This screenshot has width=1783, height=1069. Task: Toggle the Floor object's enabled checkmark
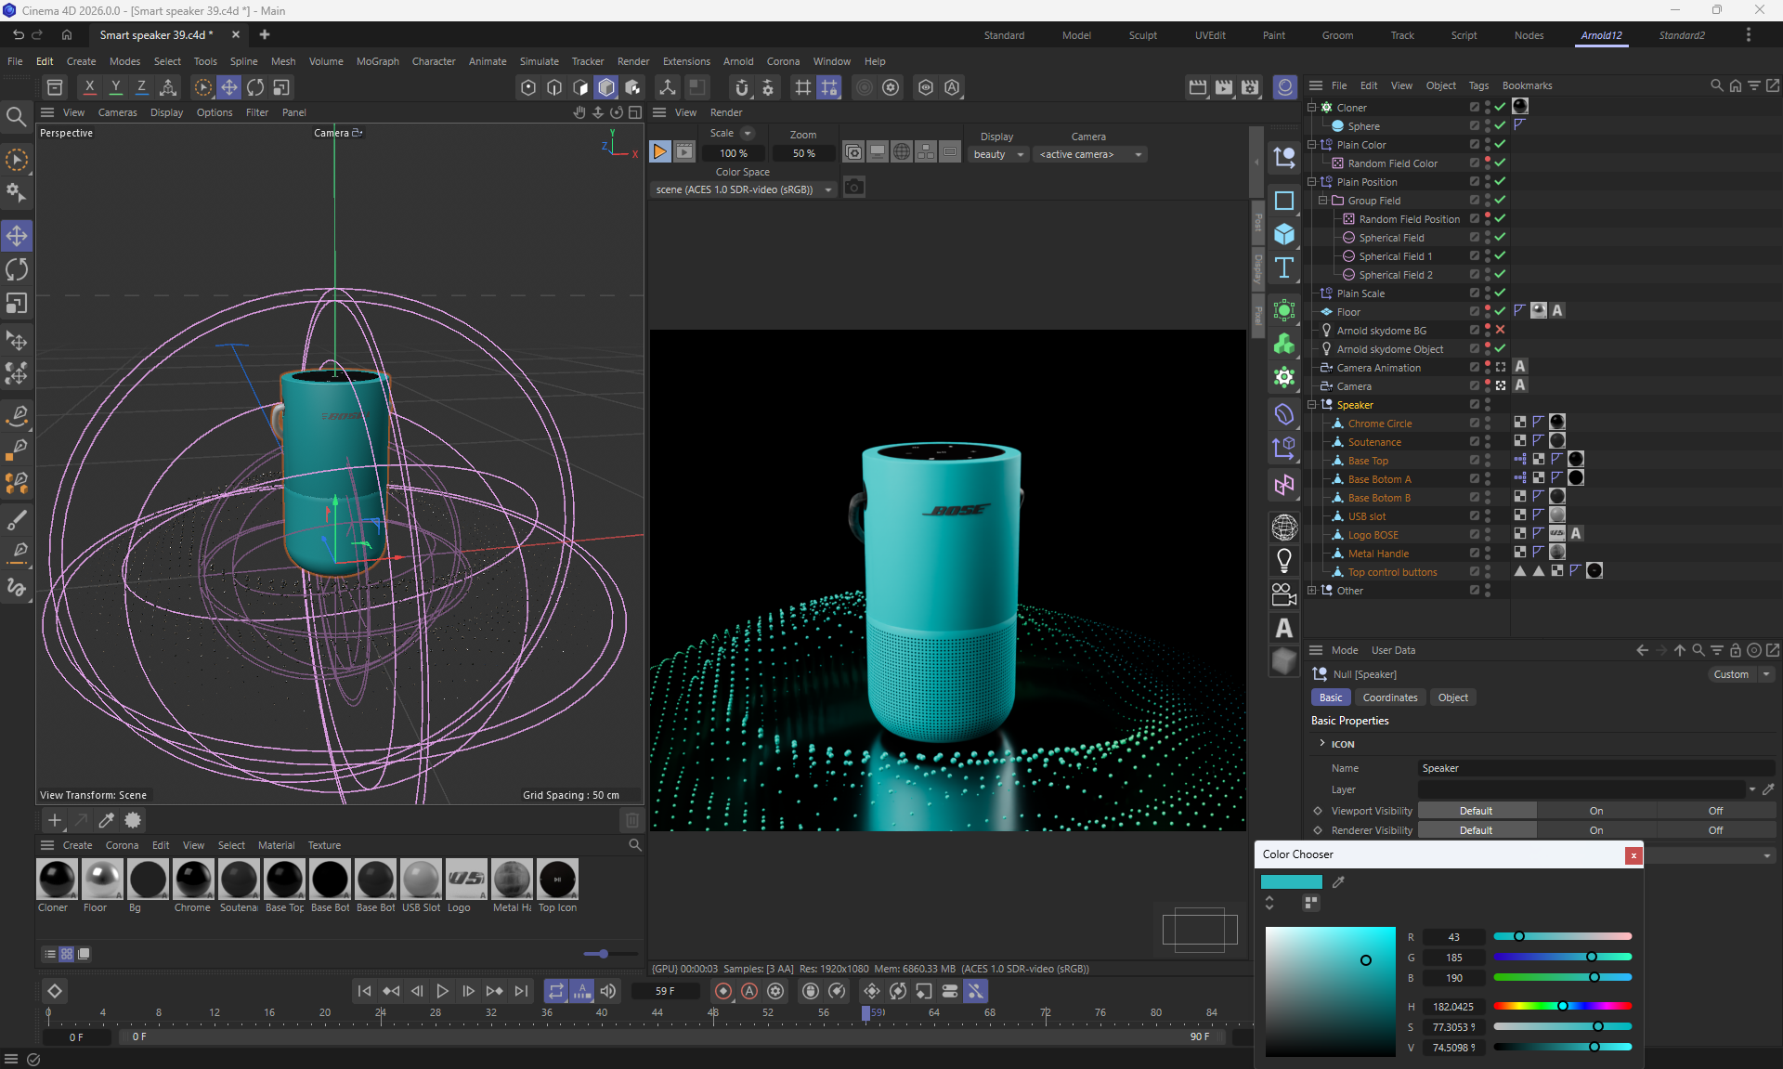pos(1500,311)
